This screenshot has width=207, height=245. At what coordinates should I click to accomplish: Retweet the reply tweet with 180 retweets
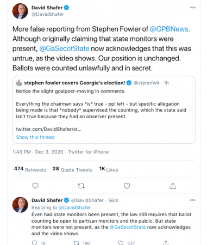76,243
